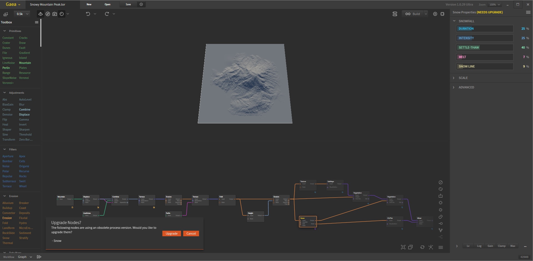Click the SNOW LINE slider
This screenshot has width=533, height=261.
coord(485,66)
